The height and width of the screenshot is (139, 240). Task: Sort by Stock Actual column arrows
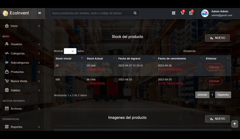[x=114, y=58]
